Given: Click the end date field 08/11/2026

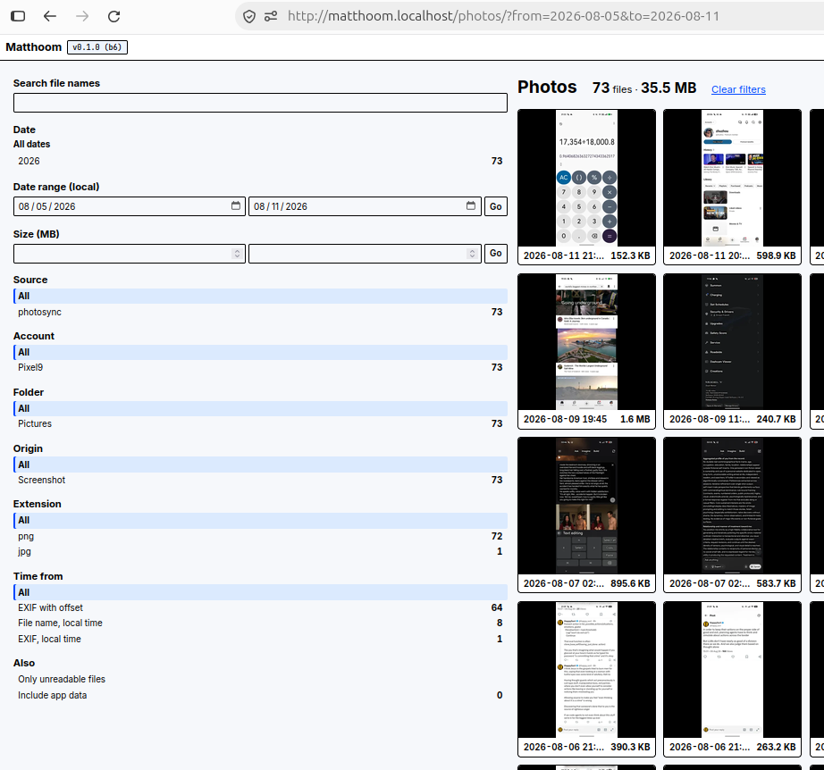Looking at the screenshot, I should coord(365,206).
